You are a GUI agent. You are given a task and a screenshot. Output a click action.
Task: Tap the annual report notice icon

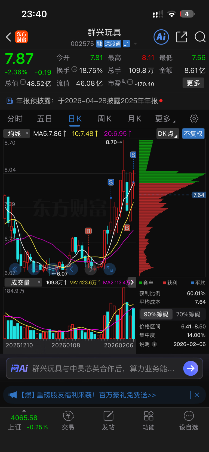[x=10, y=101]
